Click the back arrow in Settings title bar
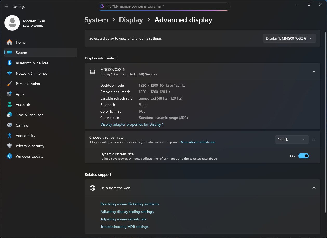327x238 pixels. tap(6, 7)
